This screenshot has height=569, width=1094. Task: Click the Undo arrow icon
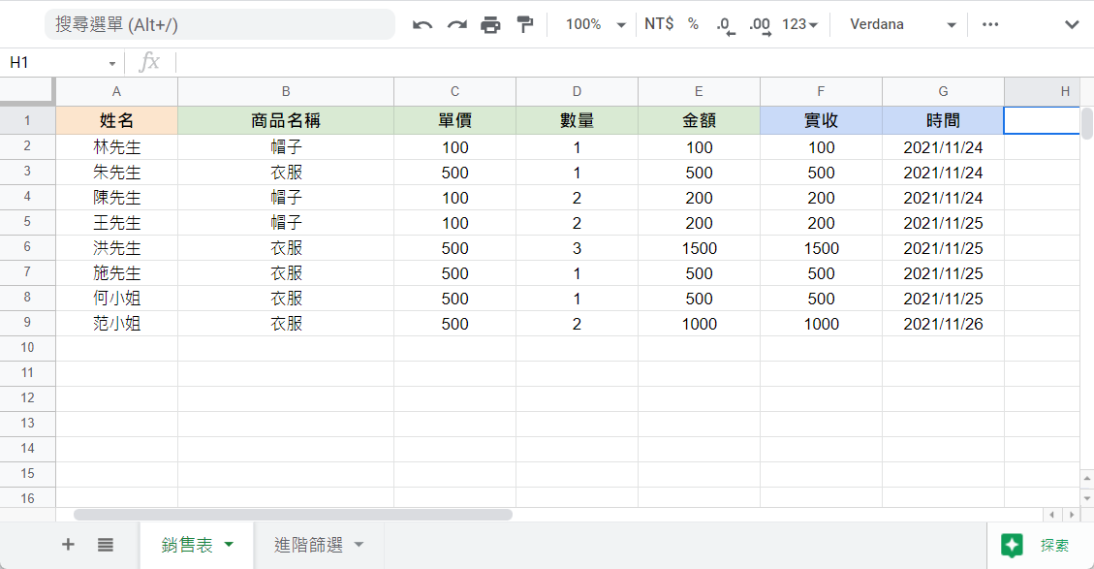coord(422,24)
